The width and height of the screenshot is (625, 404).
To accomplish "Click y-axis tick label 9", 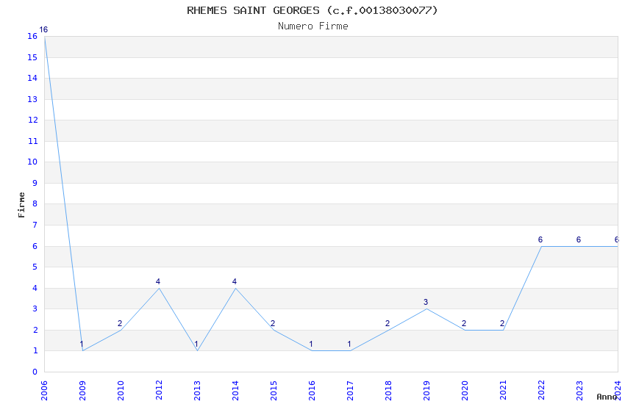I will pyautogui.click(x=35, y=183).
